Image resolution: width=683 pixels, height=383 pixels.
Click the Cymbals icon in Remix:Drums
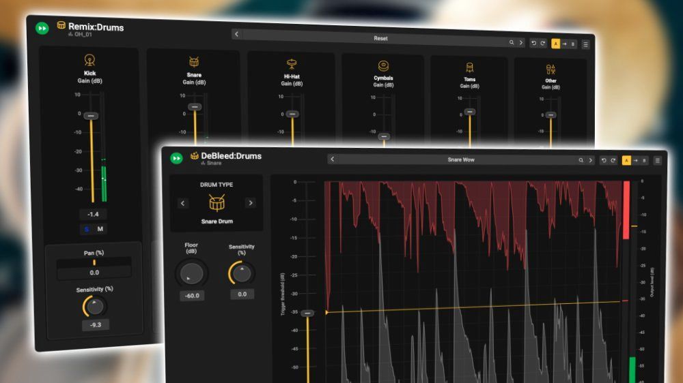coord(383,66)
